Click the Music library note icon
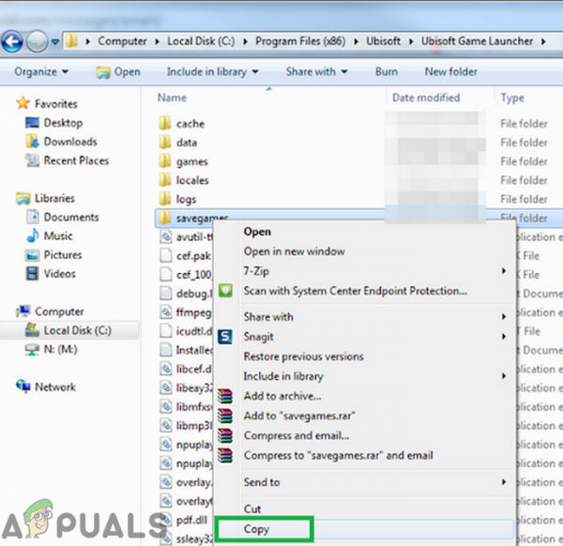 tap(32, 235)
